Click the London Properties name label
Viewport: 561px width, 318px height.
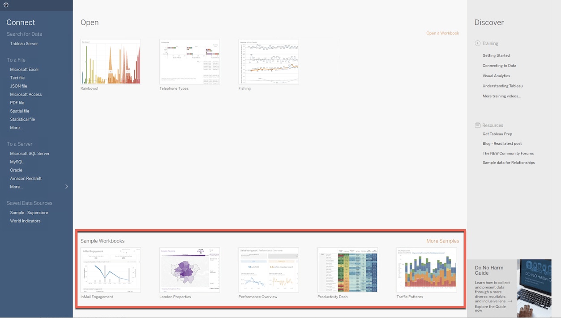[175, 297]
